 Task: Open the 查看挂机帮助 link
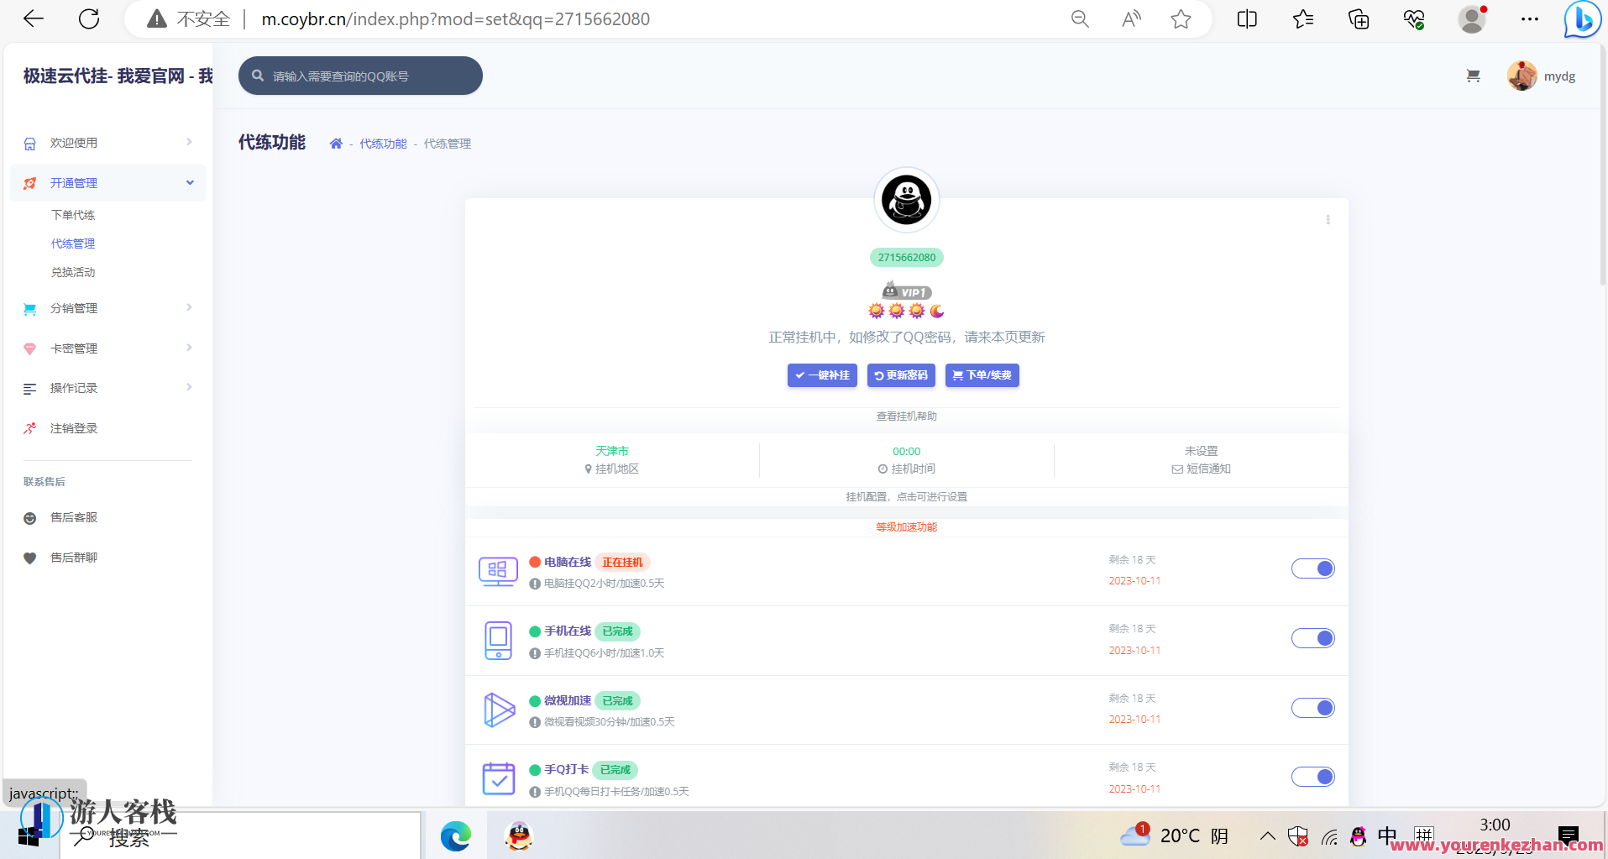906,416
